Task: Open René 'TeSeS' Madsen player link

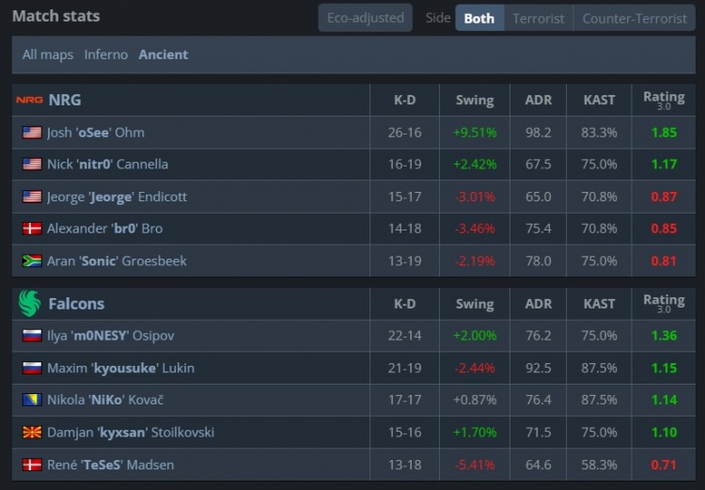Action: click(x=110, y=465)
